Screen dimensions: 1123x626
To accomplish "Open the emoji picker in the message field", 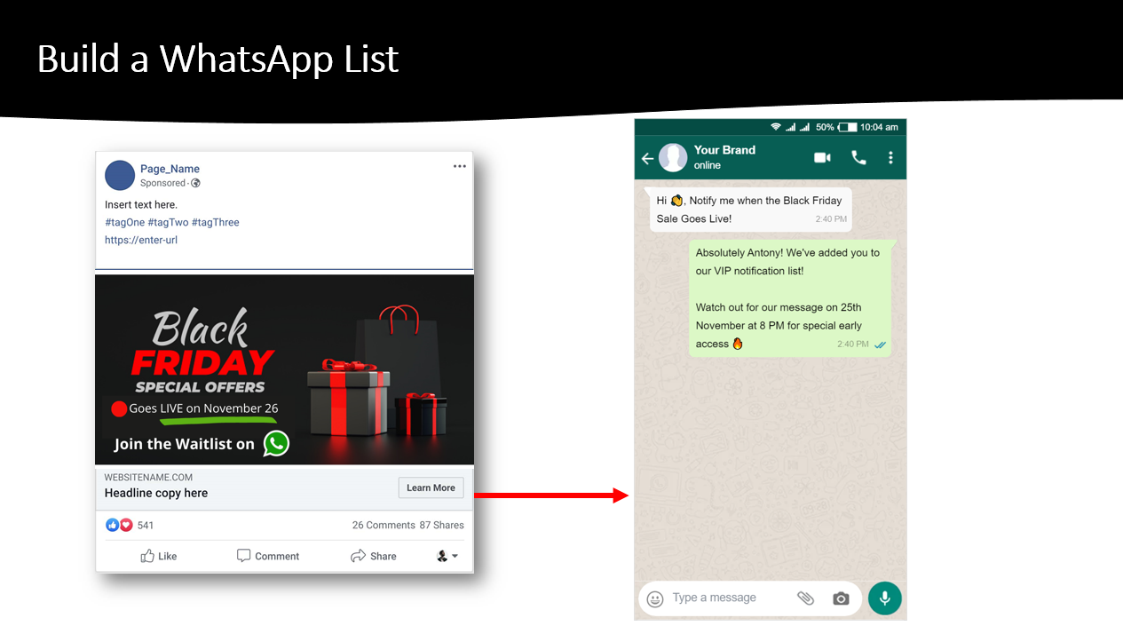I will [x=654, y=598].
